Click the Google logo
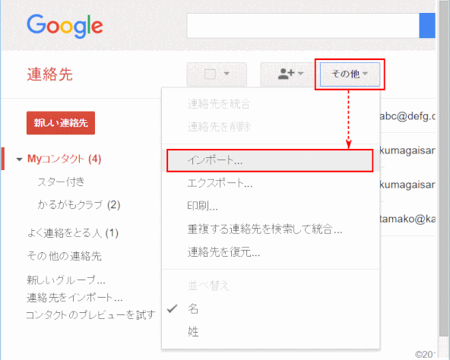Image resolution: width=450 pixels, height=360 pixels. coord(65,26)
